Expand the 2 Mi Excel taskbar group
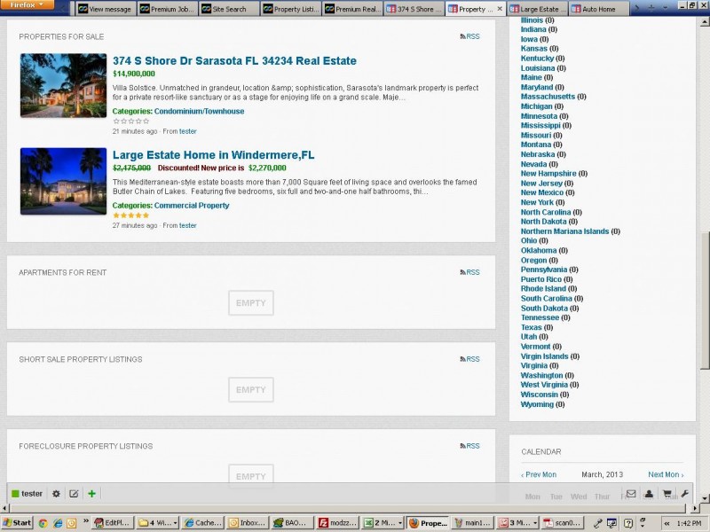The width and height of the screenshot is (710, 532). click(383, 523)
